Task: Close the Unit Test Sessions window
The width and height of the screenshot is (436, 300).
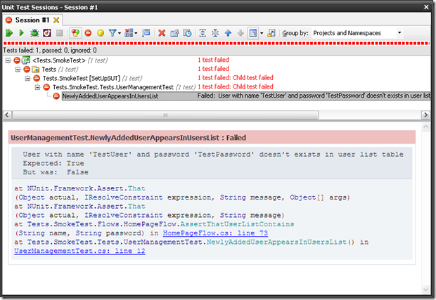Action: [x=426, y=7]
